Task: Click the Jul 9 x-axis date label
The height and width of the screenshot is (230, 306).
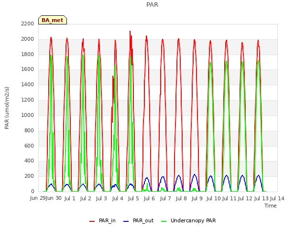Action: tap(197, 198)
